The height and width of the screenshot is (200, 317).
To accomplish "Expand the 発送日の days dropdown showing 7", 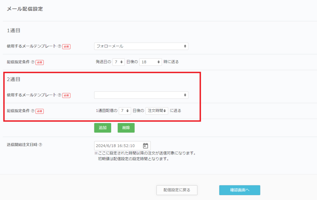I will pyautogui.click(x=119, y=62).
